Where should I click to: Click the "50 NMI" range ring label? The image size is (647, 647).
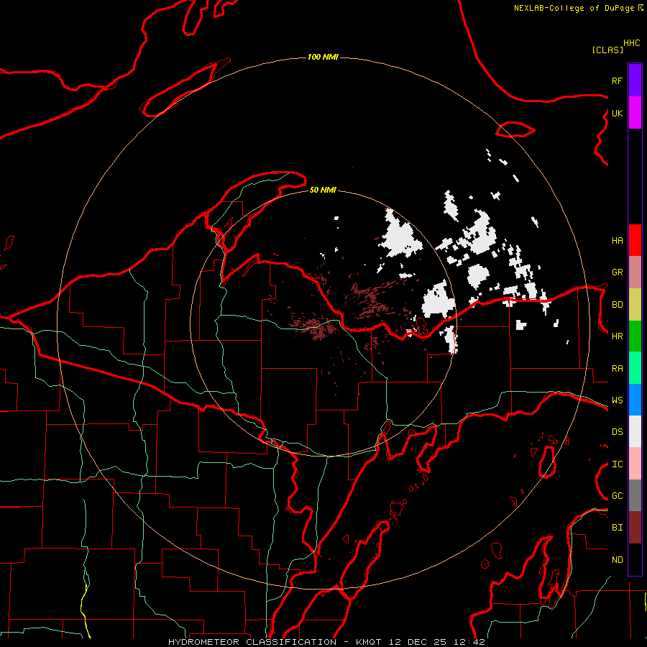pyautogui.click(x=323, y=191)
